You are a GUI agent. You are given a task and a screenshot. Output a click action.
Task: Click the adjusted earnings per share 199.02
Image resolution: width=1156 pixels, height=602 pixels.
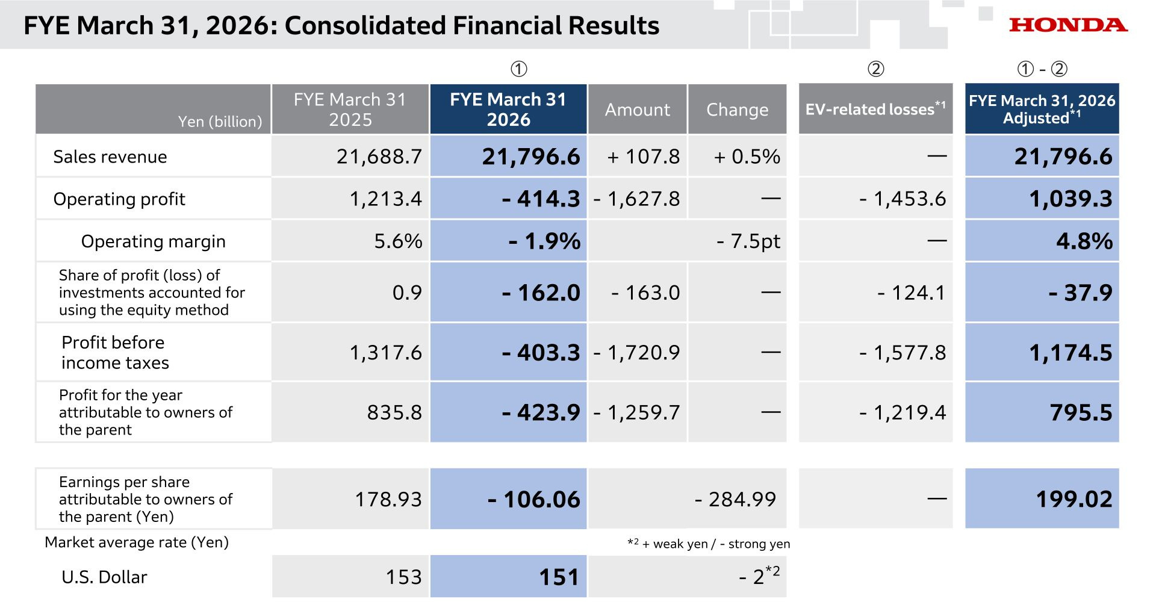[x=1042, y=498]
